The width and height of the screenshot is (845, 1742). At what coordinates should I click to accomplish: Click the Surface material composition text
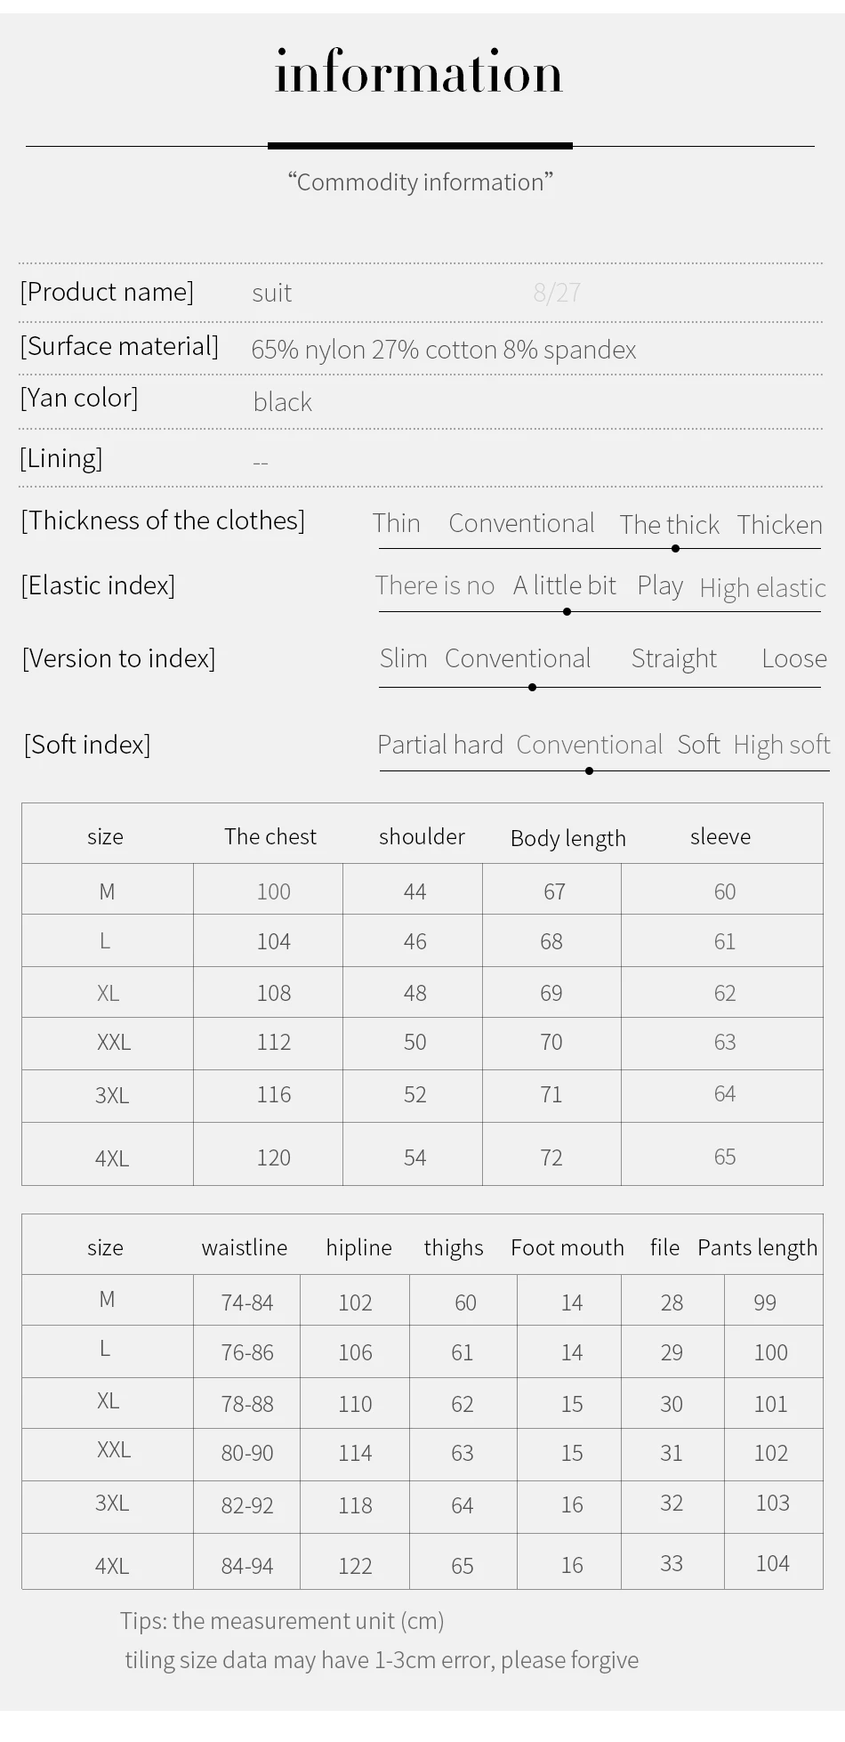pos(444,350)
